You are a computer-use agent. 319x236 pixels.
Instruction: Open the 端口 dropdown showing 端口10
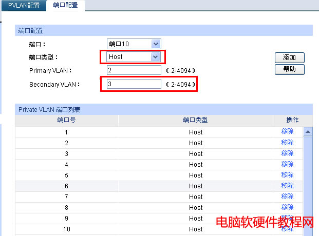click(x=134, y=44)
